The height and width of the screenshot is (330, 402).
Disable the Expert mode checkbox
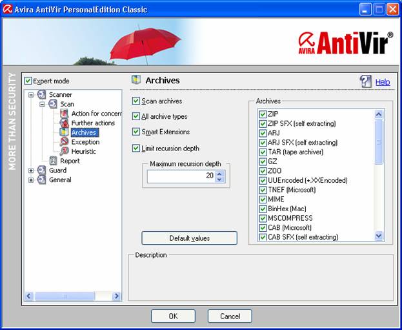(x=28, y=81)
